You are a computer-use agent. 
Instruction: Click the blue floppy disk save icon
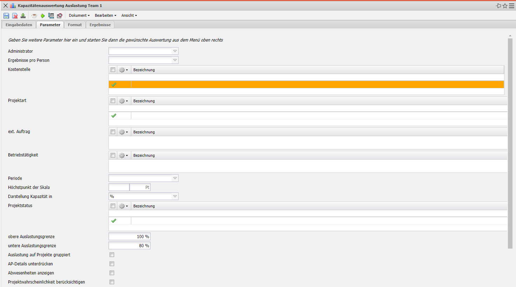(6, 16)
